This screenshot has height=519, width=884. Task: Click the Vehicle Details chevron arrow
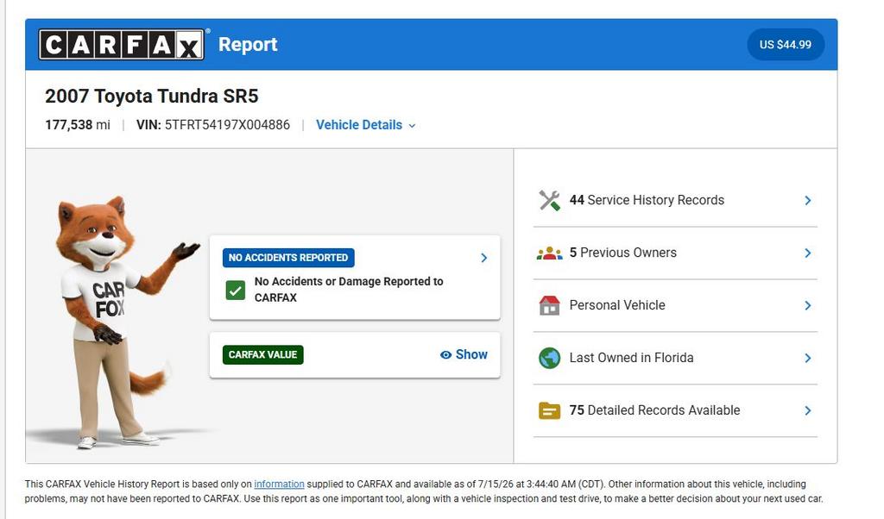[412, 126]
